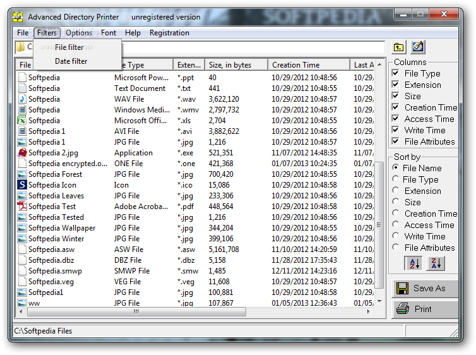Select the Softpedia Icon blue S icon
476x355 pixels.
(22, 185)
